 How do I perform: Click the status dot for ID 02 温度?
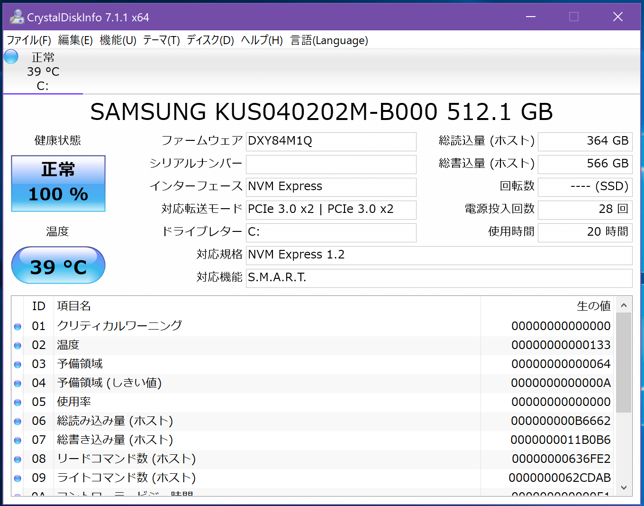tap(18, 346)
